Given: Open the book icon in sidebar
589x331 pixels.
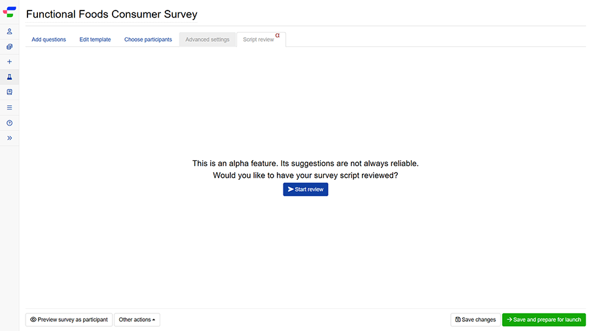Looking at the screenshot, I should (9, 92).
